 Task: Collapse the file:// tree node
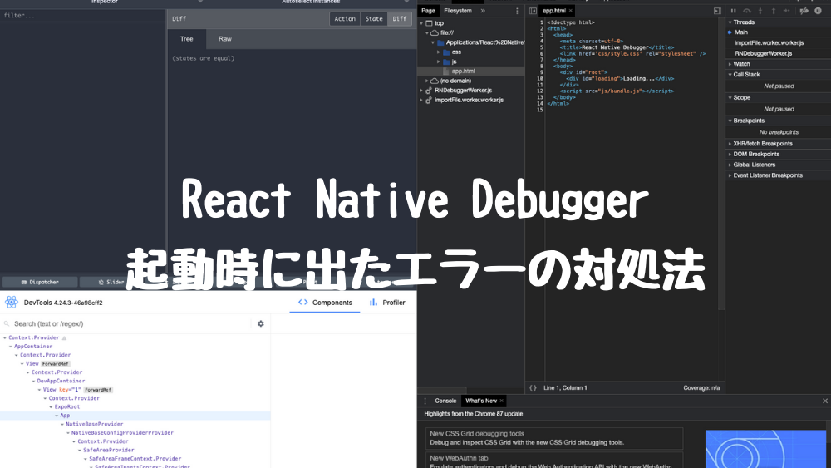pyautogui.click(x=427, y=33)
